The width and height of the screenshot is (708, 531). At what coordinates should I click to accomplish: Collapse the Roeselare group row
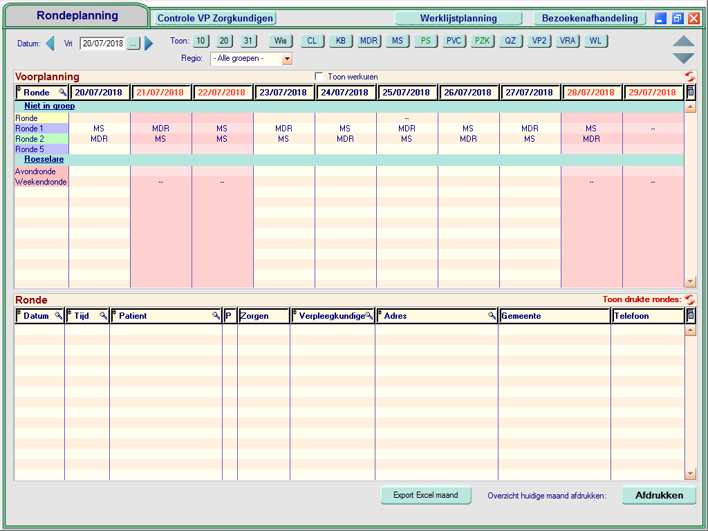(x=44, y=159)
